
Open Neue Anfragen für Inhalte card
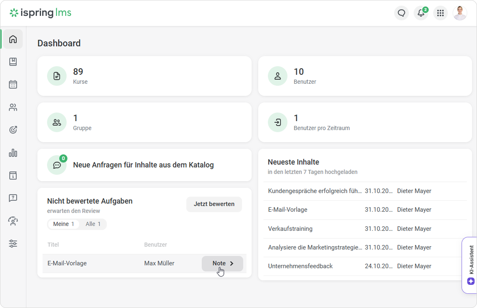coord(144,165)
